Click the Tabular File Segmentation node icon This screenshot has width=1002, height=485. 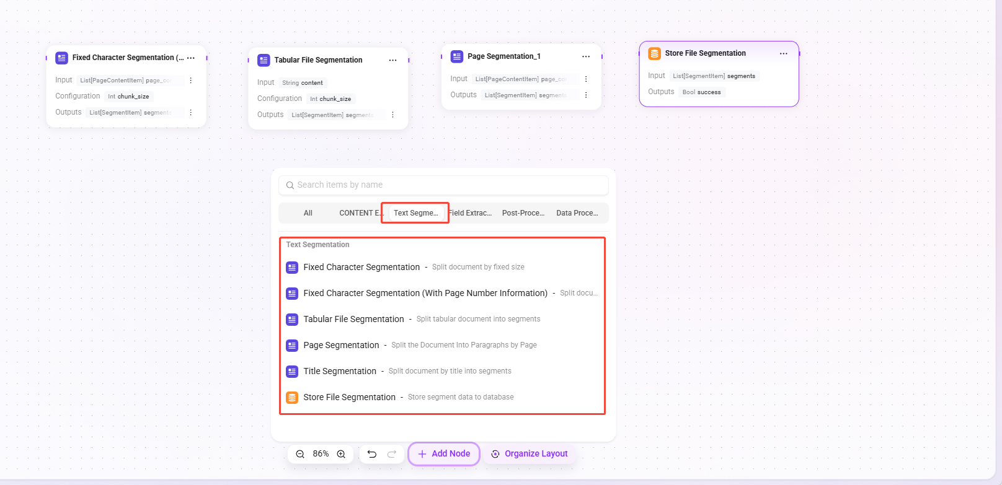(x=264, y=60)
